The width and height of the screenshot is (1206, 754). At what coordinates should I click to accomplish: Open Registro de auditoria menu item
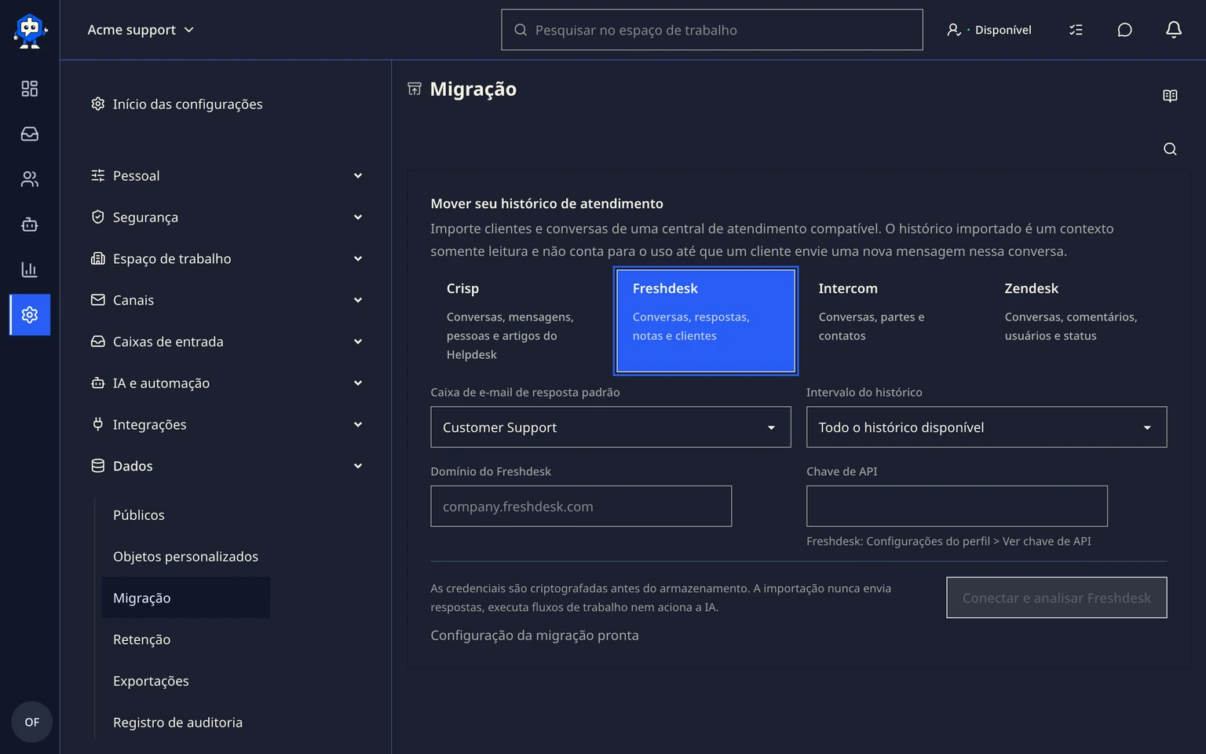click(x=178, y=723)
